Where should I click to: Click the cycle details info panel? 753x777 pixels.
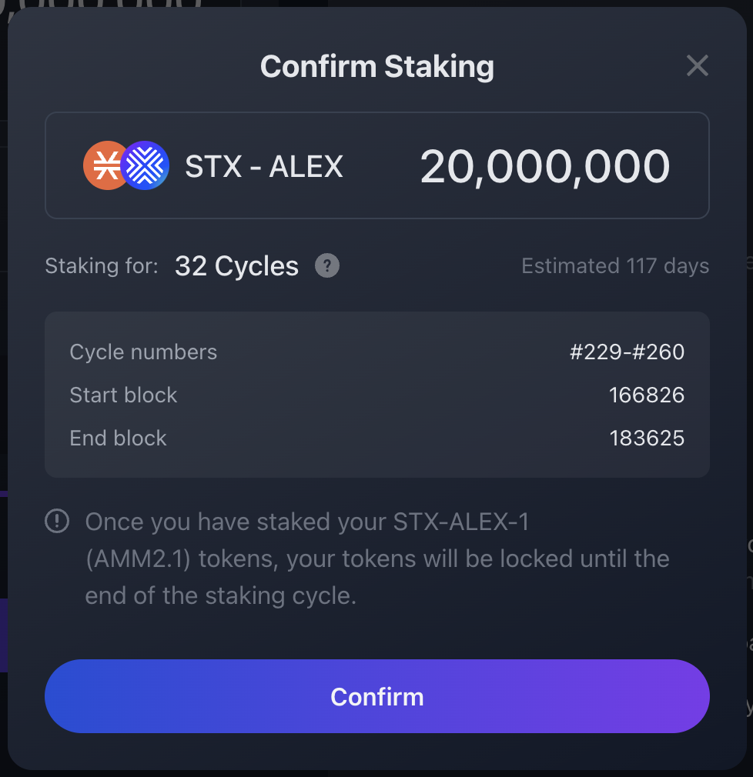pyautogui.click(x=377, y=395)
